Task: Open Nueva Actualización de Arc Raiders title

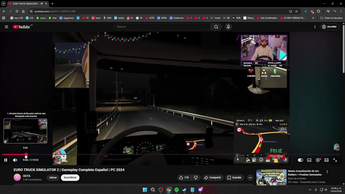Action: 305,173
